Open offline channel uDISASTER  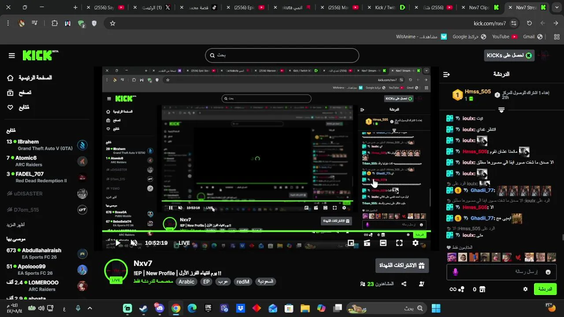[x=47, y=194]
